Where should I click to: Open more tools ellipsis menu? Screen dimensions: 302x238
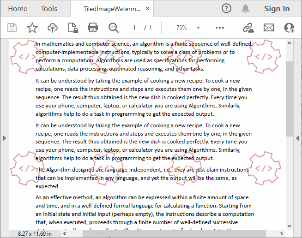click(x=220, y=28)
